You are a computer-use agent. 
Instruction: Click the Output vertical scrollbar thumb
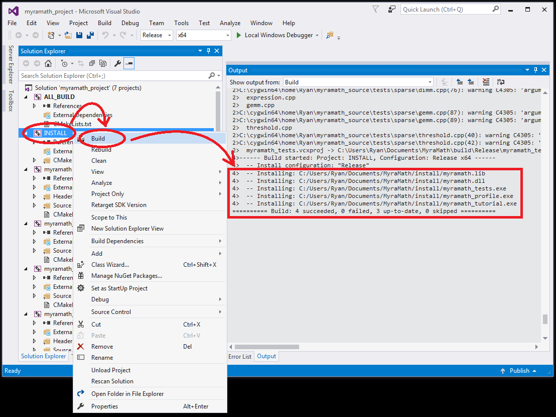point(545,319)
